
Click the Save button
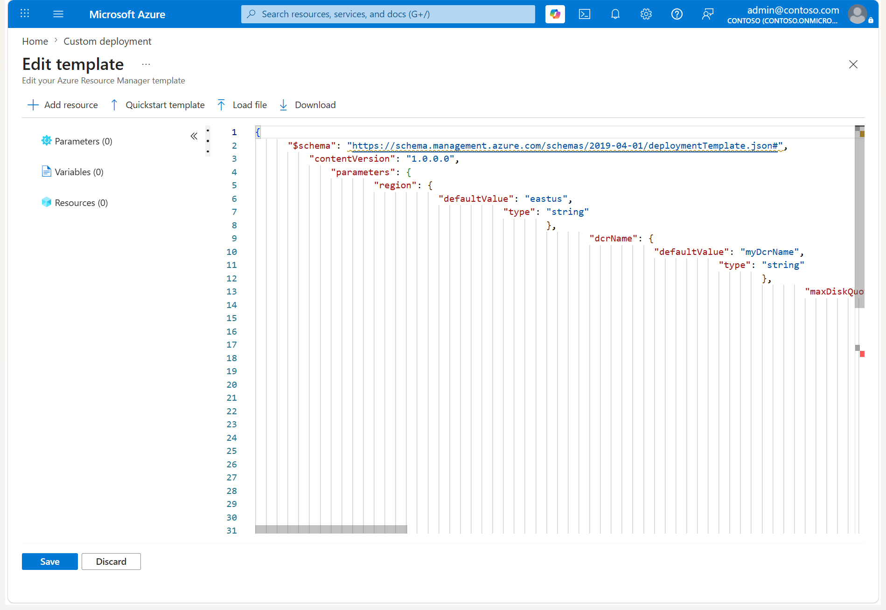coord(50,562)
